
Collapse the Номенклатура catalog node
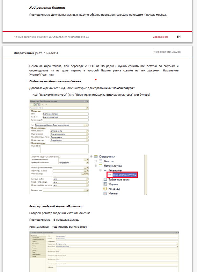pyautogui.click(x=96, y=166)
